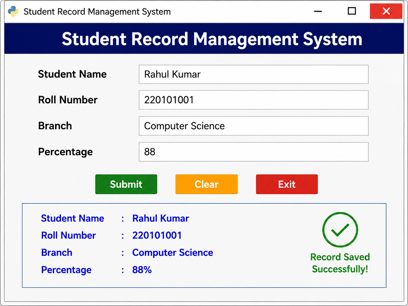Click the blue '220101001' result value
Screen dimensions: 408x306
tap(157, 236)
